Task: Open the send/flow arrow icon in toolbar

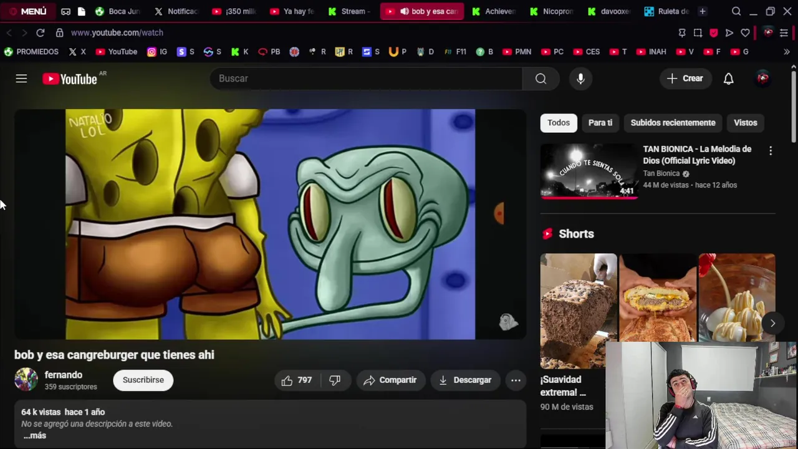Action: (729, 32)
